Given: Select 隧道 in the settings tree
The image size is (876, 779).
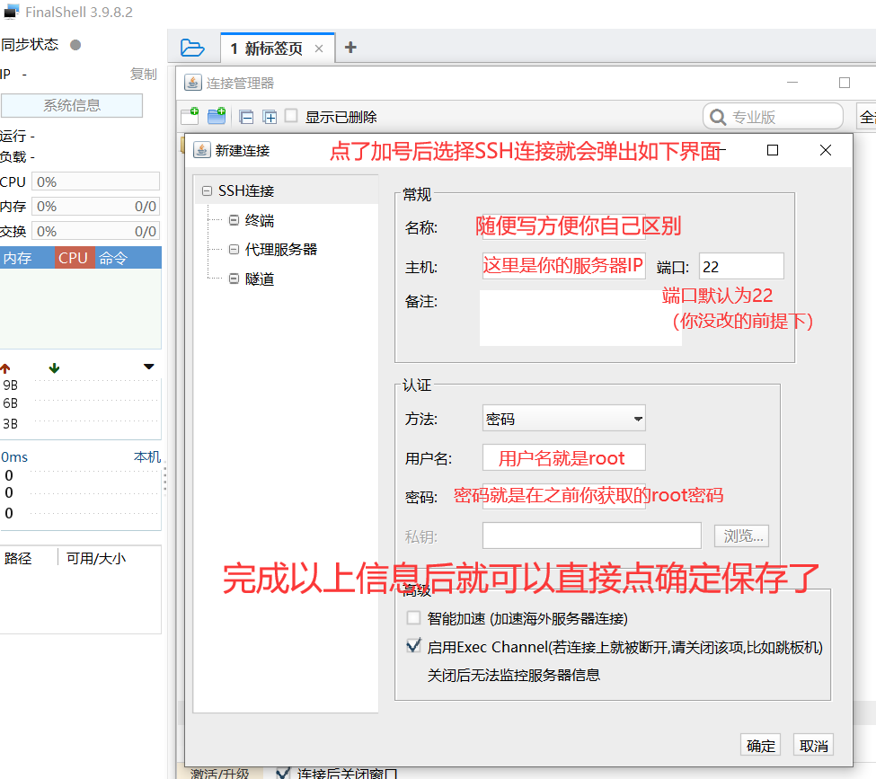Looking at the screenshot, I should click(x=260, y=279).
